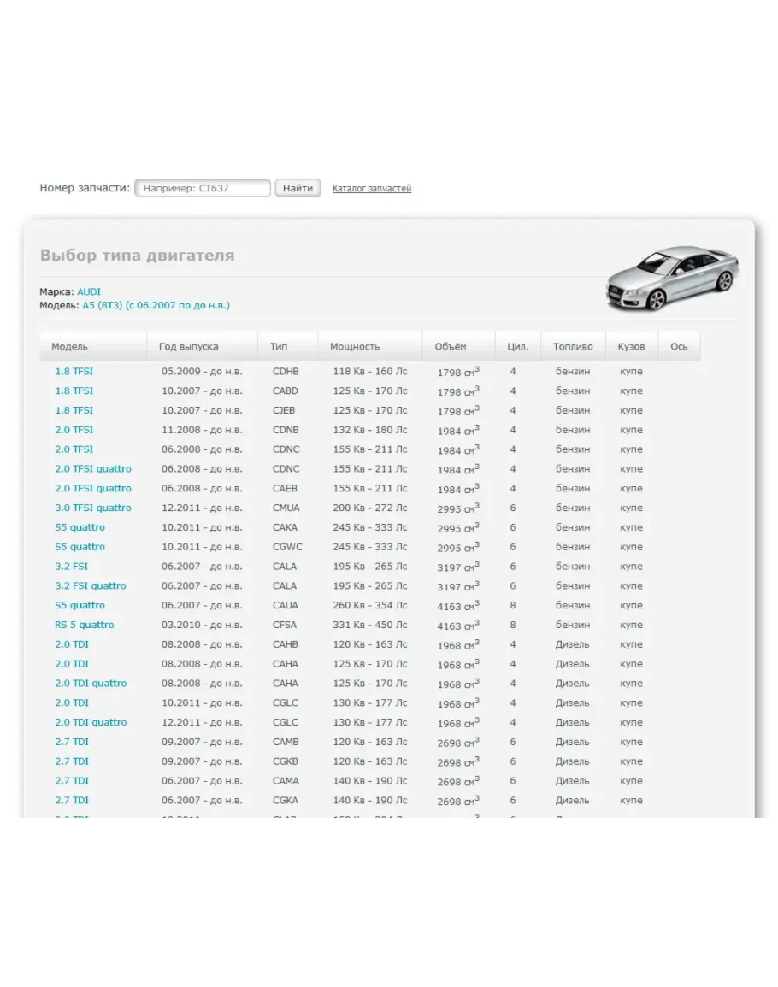The height and width of the screenshot is (987, 778).
Task: Open the 3.0 TFSI quattro engine link
Action: click(93, 508)
